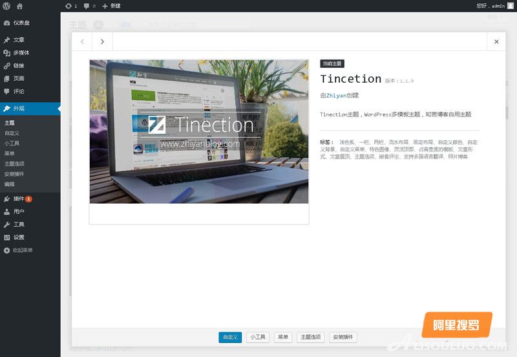
Task: Open 自定义 submenu item in sidebar
Action: click(x=12, y=133)
